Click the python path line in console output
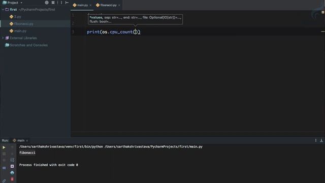Screen dimensions: 325x183 pyautogui.click(x=111, y=147)
